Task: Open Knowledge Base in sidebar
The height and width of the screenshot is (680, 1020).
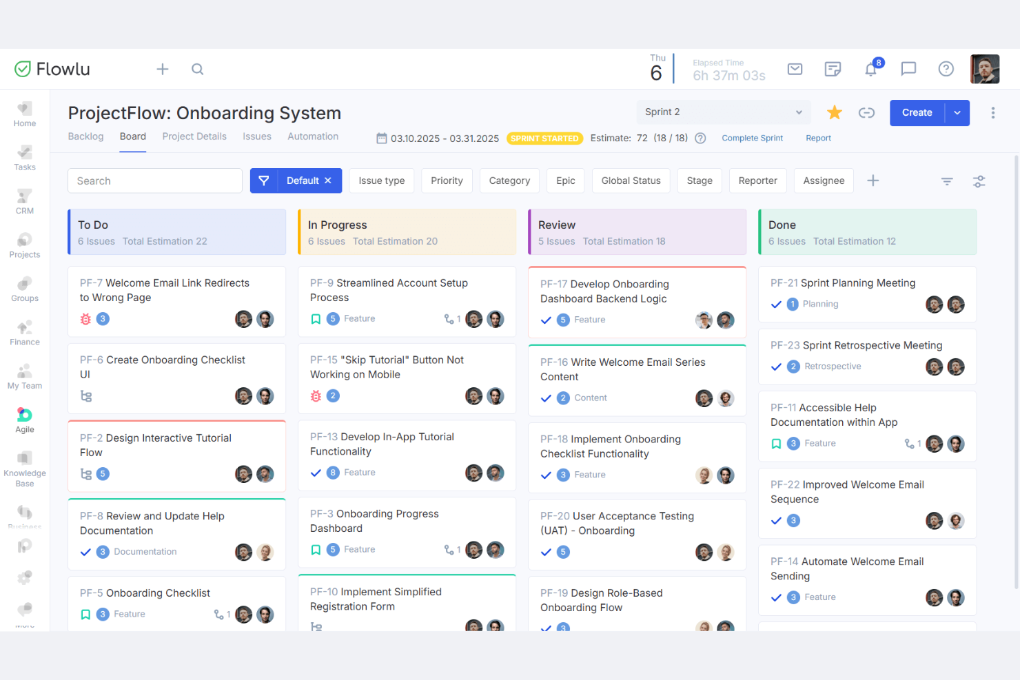Action: (25, 469)
